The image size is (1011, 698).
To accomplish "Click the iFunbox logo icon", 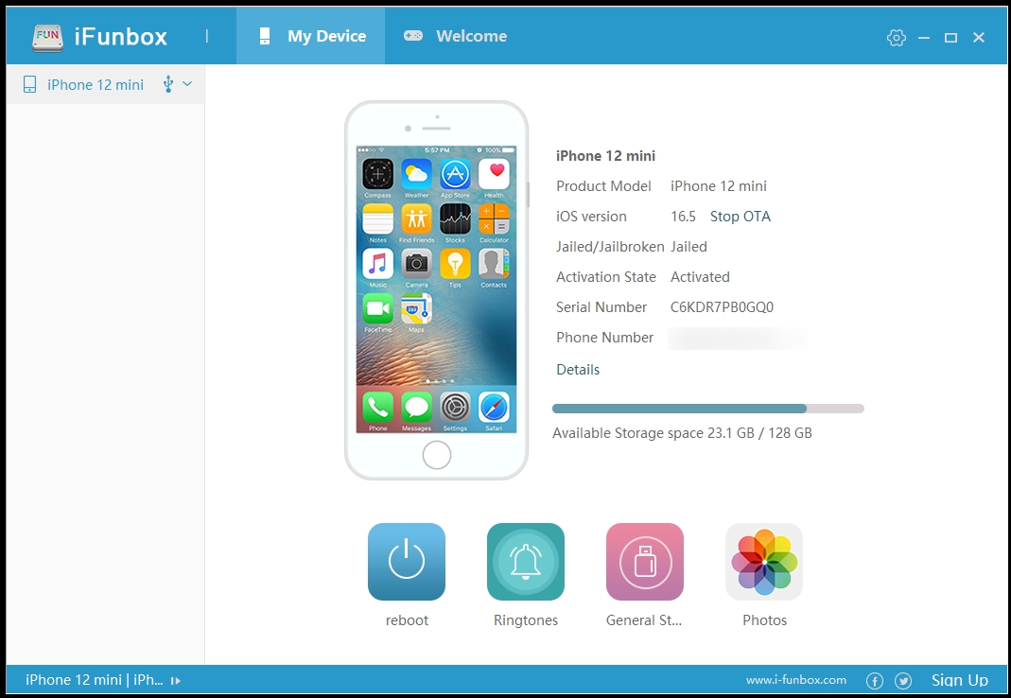I will tap(47, 37).
